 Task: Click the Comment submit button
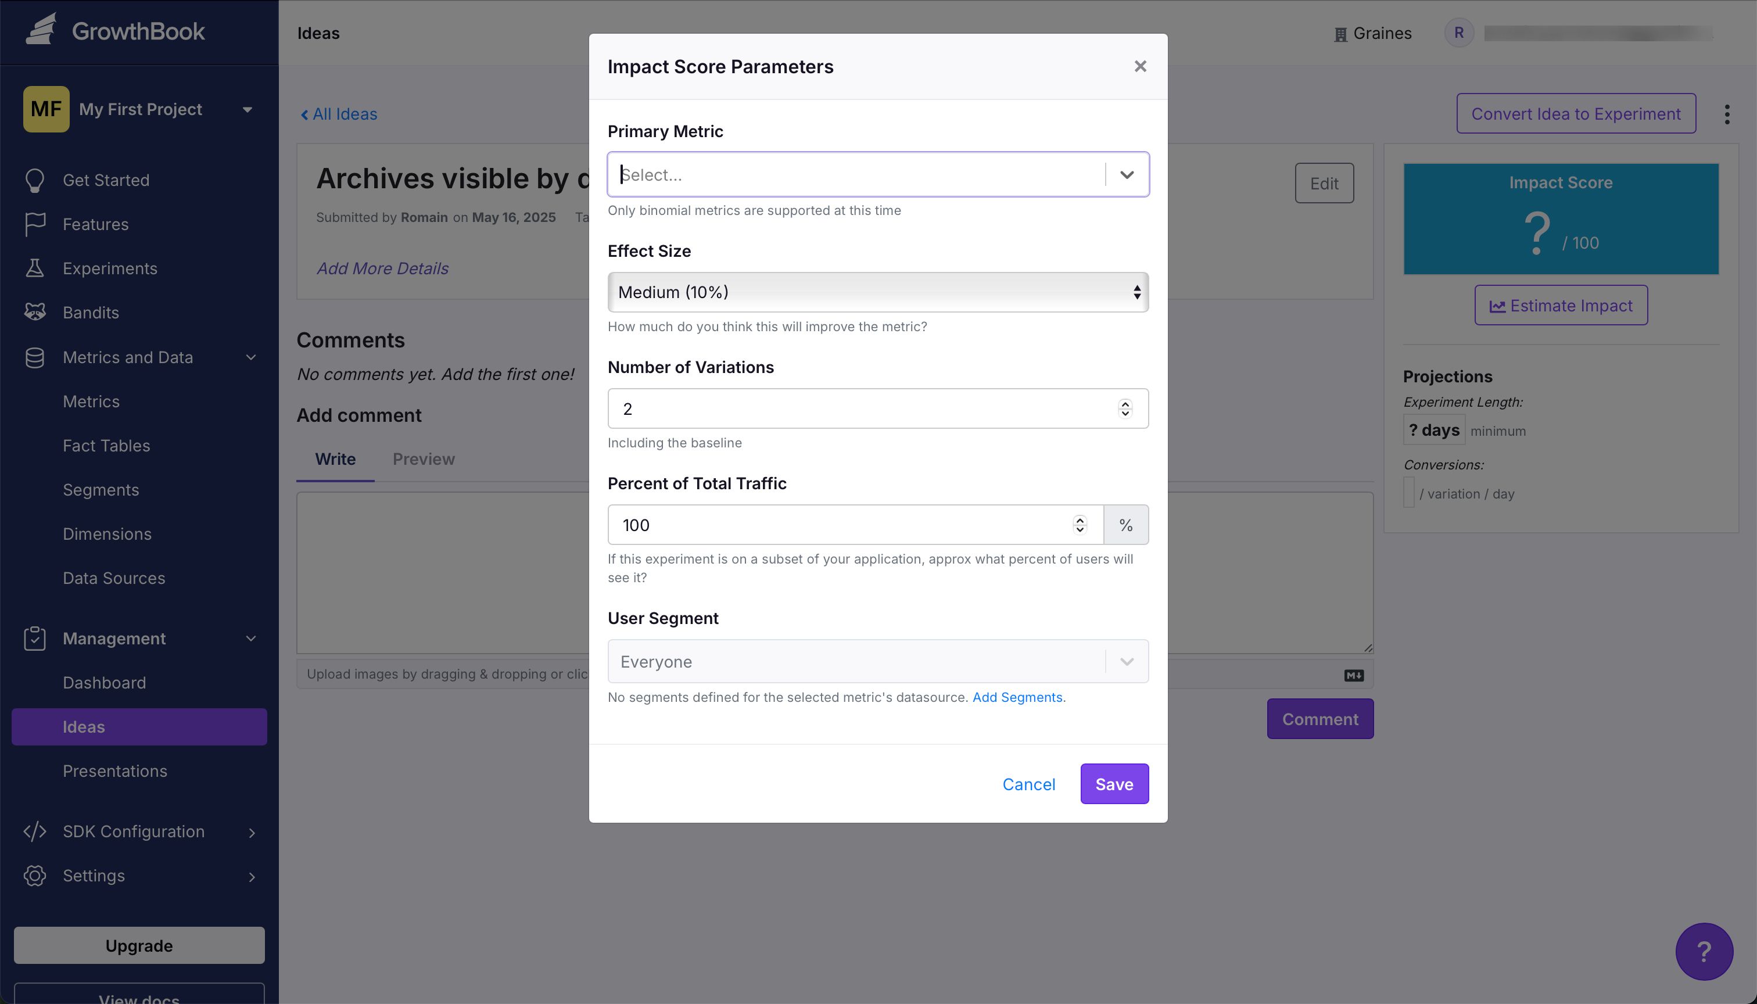(x=1320, y=719)
